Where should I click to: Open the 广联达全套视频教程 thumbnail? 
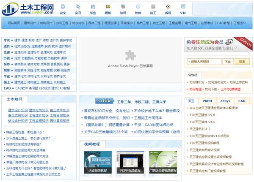point(163,162)
